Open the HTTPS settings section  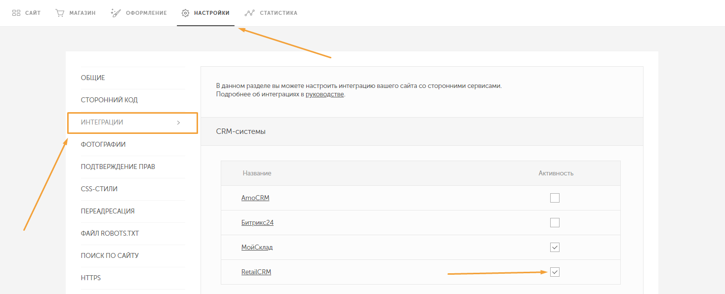pyautogui.click(x=91, y=278)
